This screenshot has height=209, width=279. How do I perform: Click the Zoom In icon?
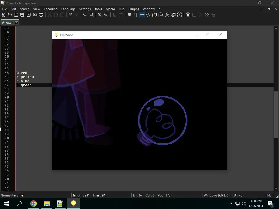click(100, 15)
